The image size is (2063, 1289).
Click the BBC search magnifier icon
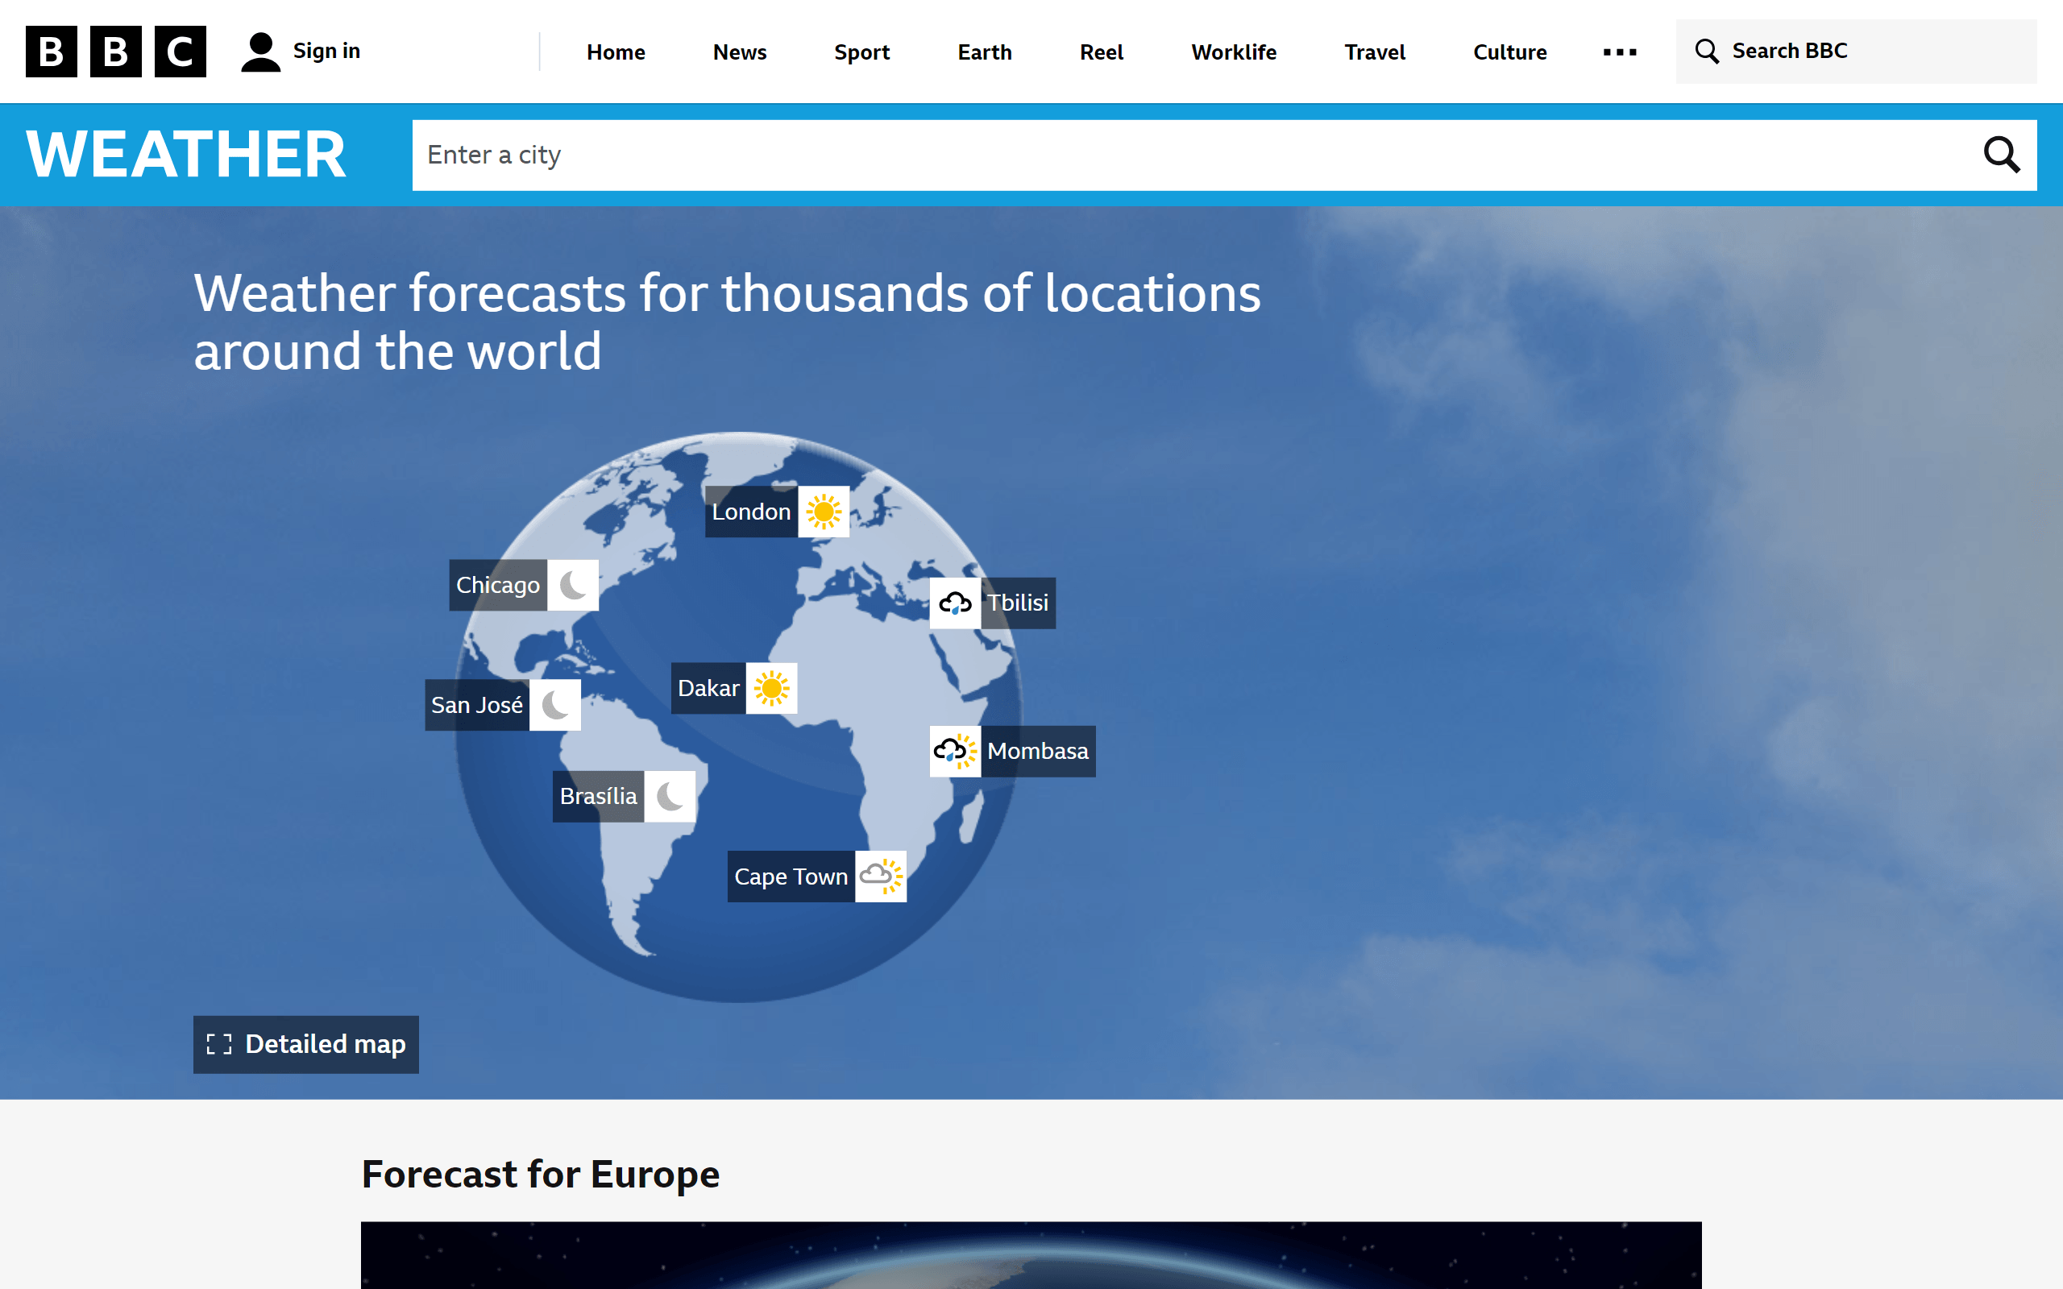[x=1707, y=51]
